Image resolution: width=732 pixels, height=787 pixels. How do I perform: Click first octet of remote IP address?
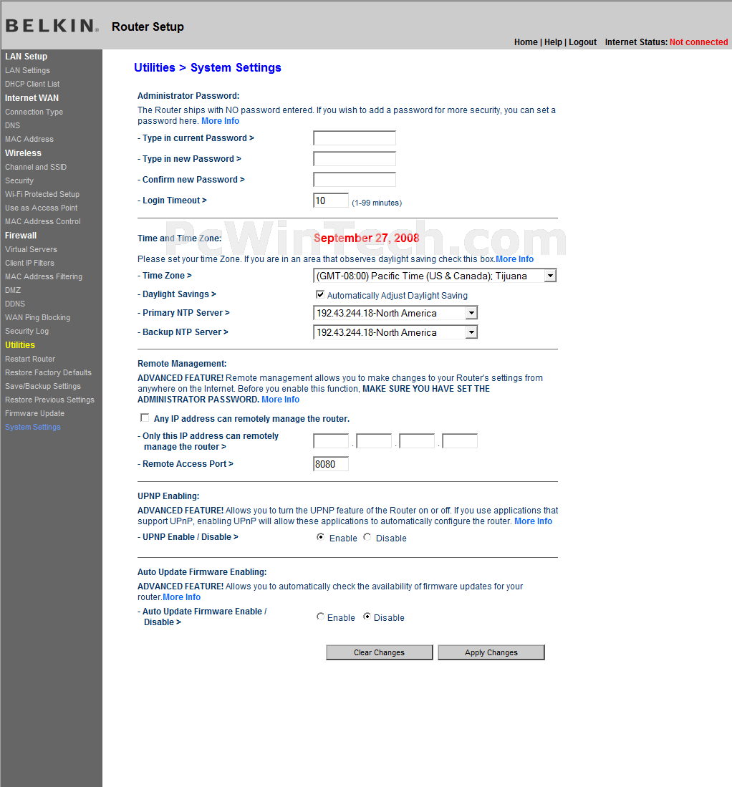tap(331, 440)
